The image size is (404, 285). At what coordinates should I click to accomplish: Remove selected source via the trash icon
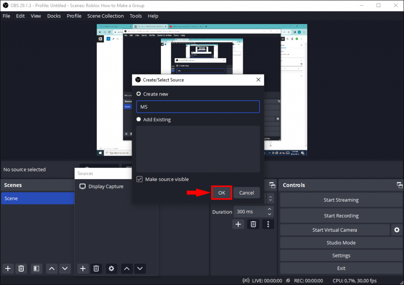pos(96,268)
